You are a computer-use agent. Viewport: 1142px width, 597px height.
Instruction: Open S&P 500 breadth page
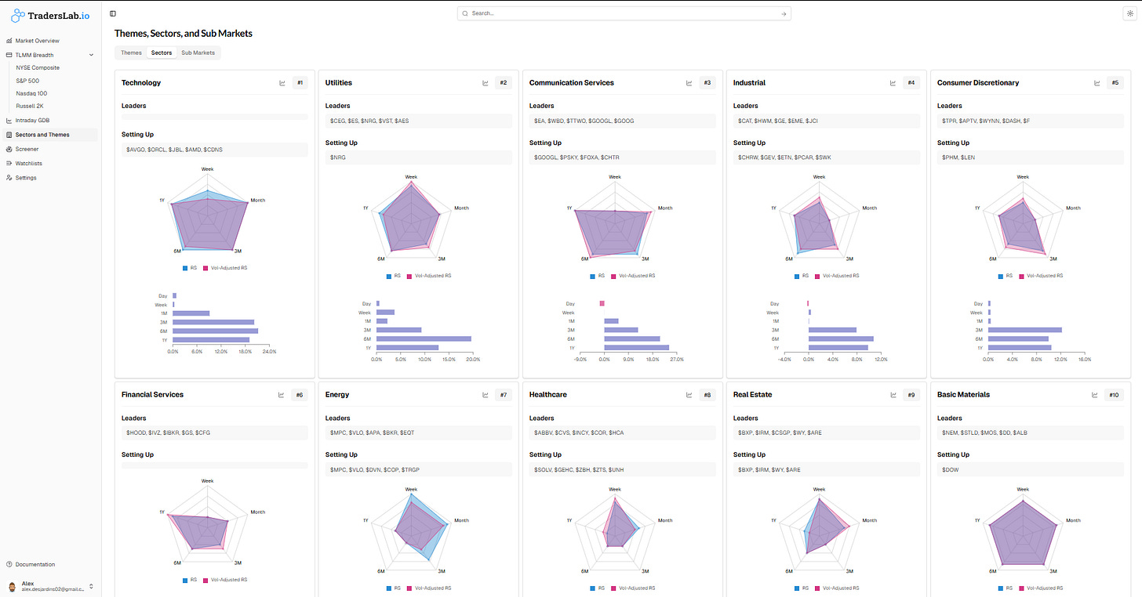coord(27,81)
